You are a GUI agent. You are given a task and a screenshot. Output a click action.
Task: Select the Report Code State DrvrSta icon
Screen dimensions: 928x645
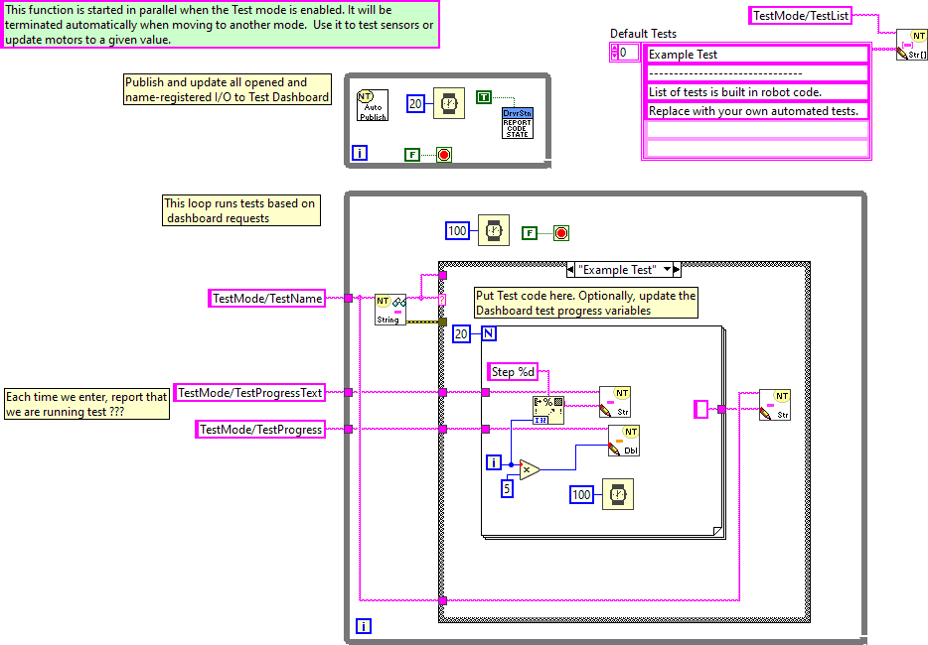click(517, 123)
